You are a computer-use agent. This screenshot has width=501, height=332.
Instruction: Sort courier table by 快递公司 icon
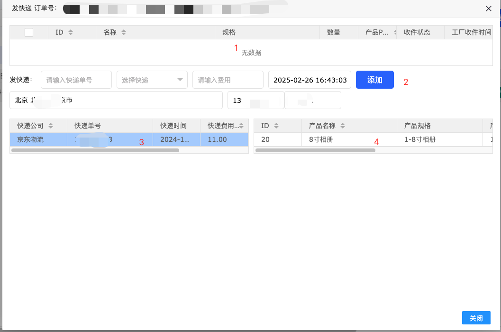[x=51, y=126]
